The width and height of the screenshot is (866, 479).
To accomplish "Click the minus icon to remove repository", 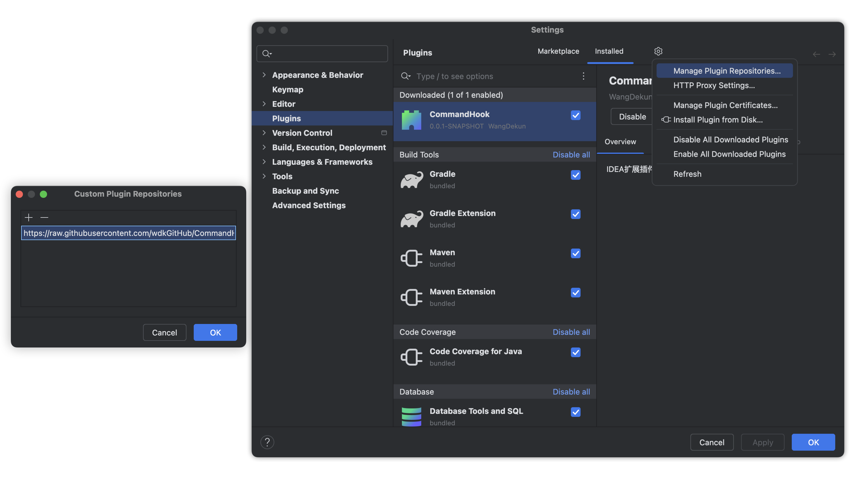I will click(x=44, y=217).
